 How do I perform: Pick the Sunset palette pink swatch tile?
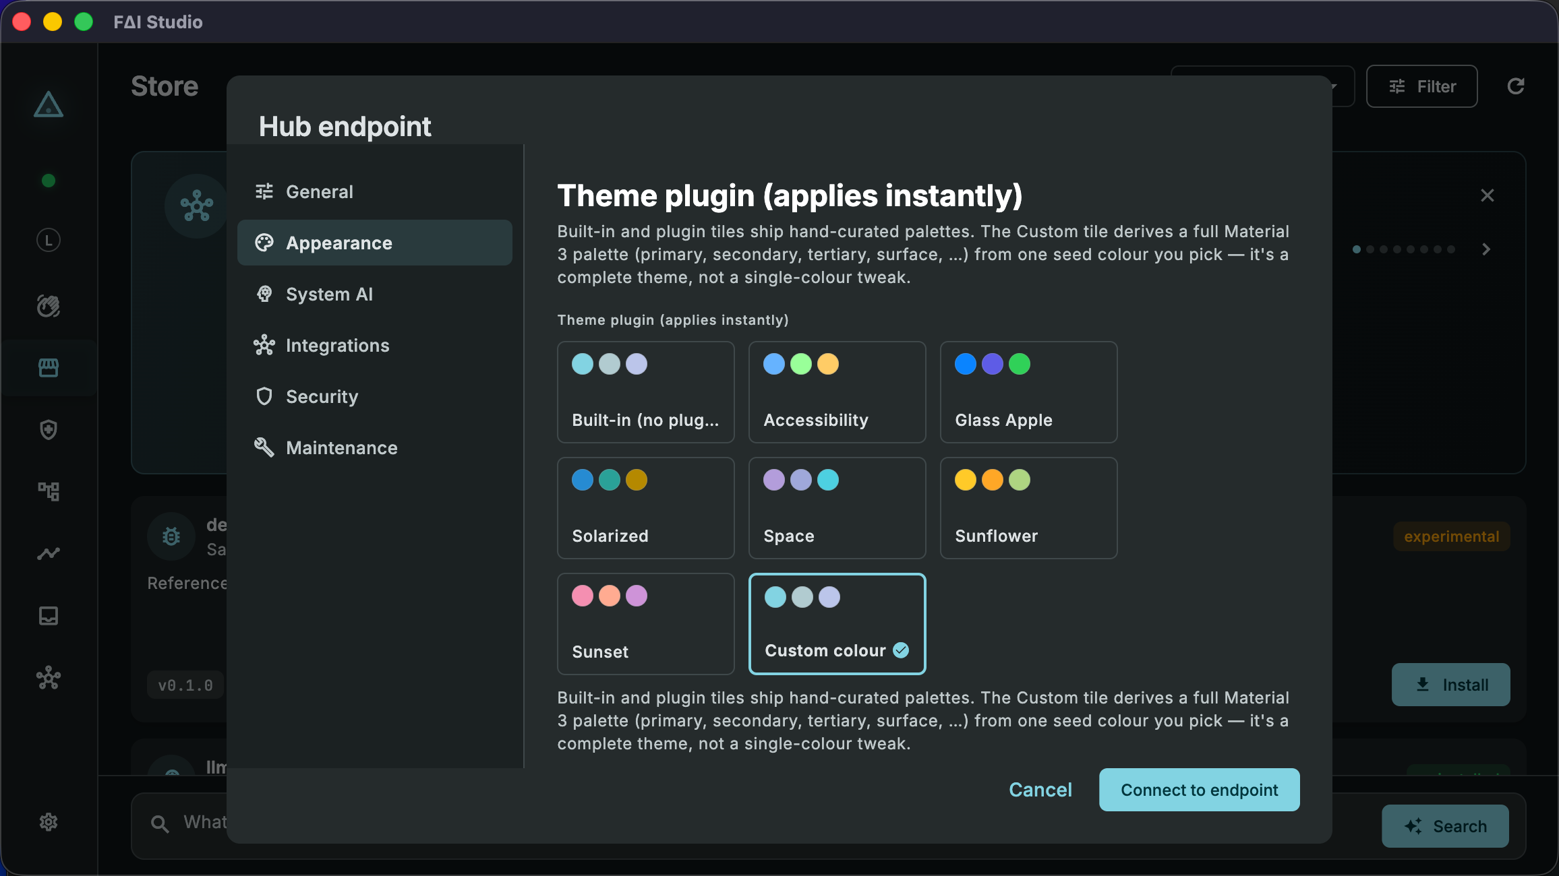point(645,623)
